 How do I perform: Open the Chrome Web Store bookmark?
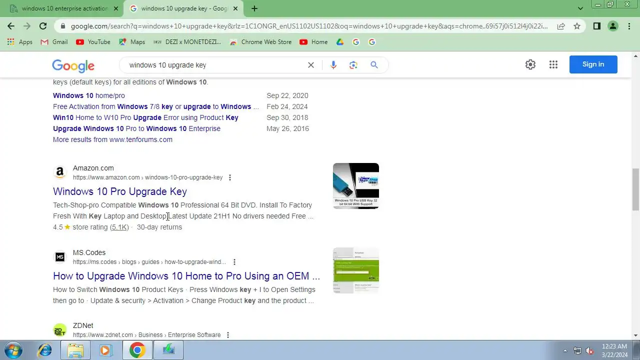pos(260,42)
